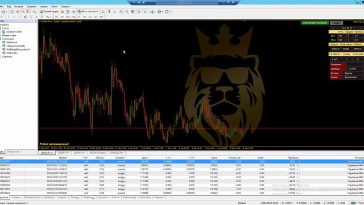Open the chart templates icon
364x205 pixels.
pyautogui.click(x=167, y=11)
